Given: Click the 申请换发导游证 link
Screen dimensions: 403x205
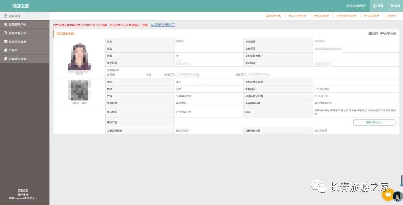Looking at the screenshot, I should [163, 25].
